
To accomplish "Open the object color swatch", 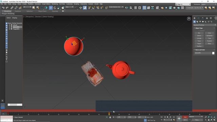I will click(213, 53).
